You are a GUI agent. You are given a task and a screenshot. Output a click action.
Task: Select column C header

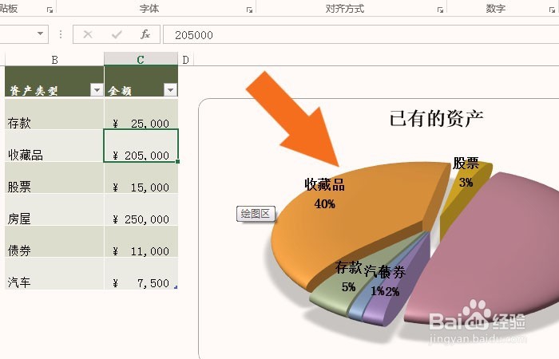coord(141,60)
